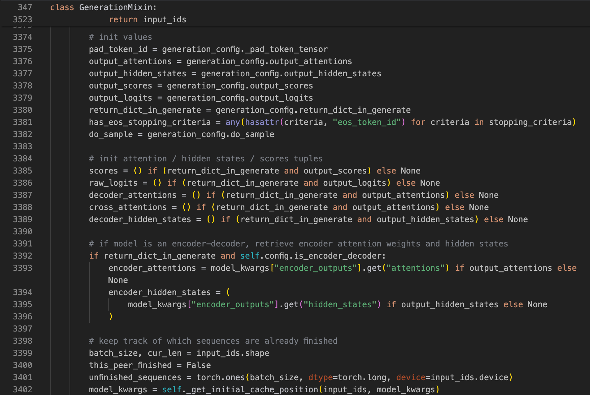The image size is (590, 395).
Task: Place cursor on 'this_peer_finished' variable
Action: 130,365
